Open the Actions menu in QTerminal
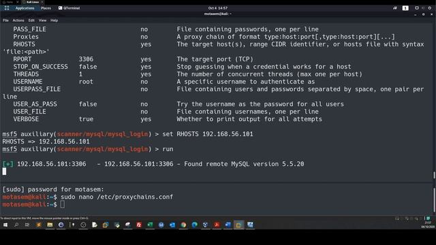The image size is (436, 245). tap(18, 20)
